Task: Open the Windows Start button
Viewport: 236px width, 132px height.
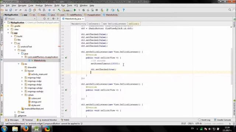Action: pos(4,129)
